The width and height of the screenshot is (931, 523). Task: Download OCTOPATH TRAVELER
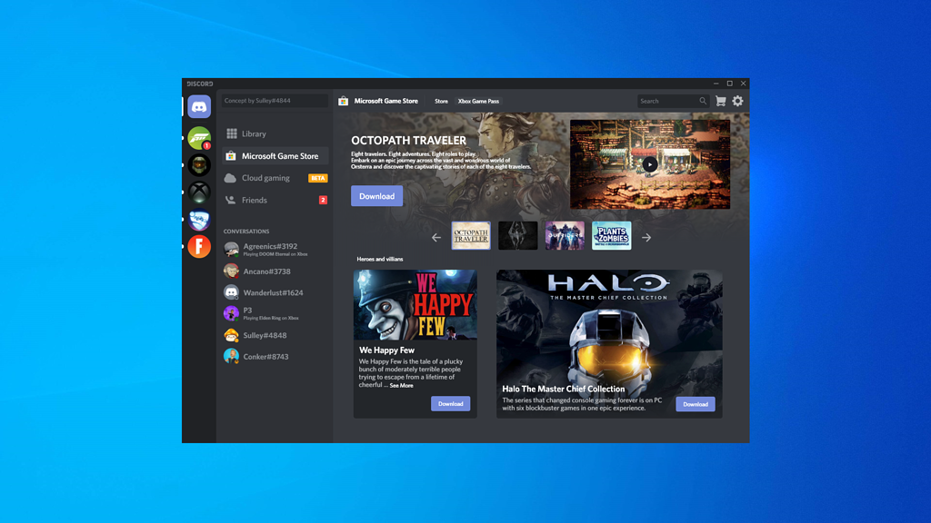click(x=376, y=195)
